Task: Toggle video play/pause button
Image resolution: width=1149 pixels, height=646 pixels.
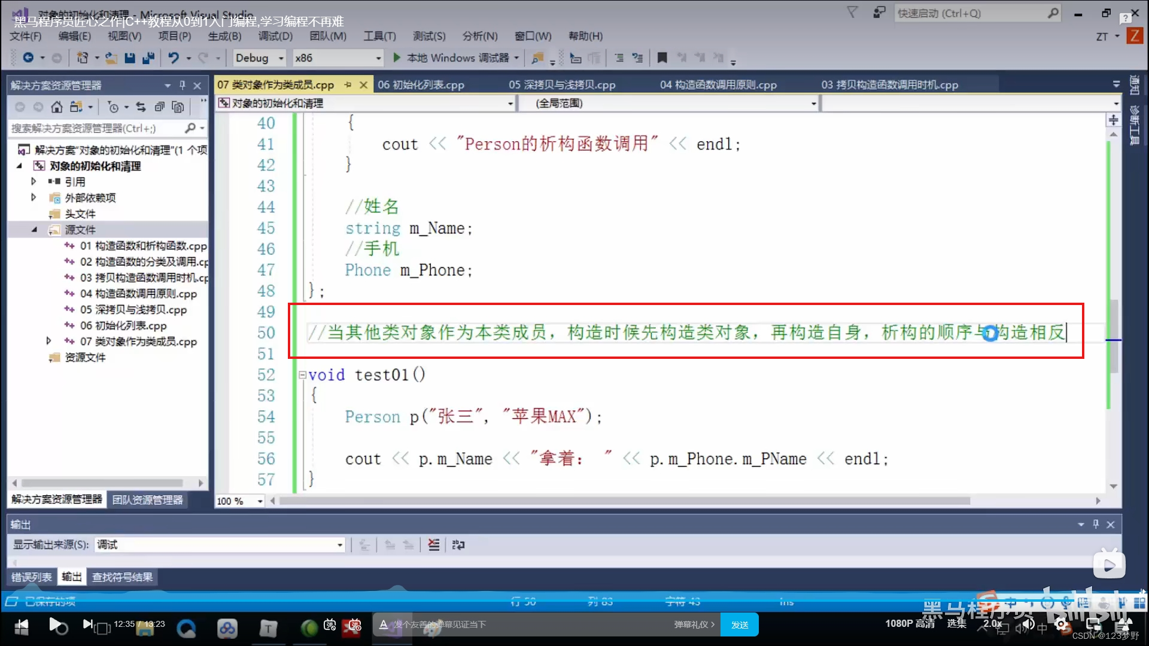Action: coord(56,625)
